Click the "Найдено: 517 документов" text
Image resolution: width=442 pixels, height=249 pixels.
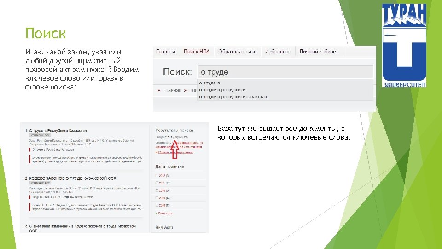(171, 137)
